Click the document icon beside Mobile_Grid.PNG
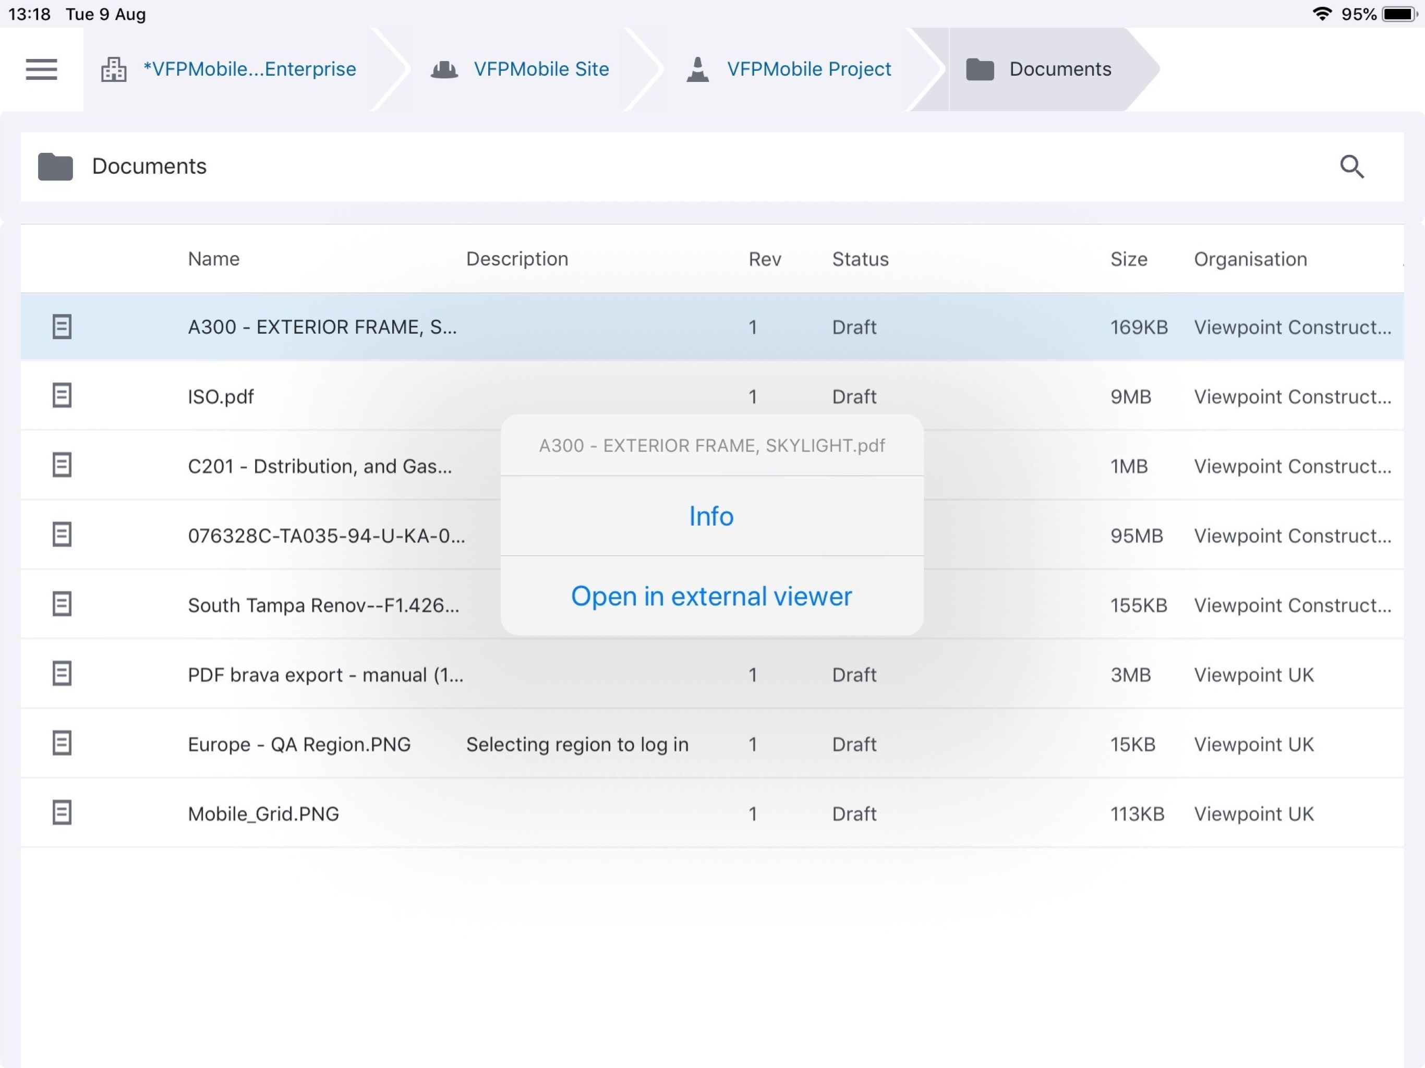The image size is (1425, 1068). 63,813
